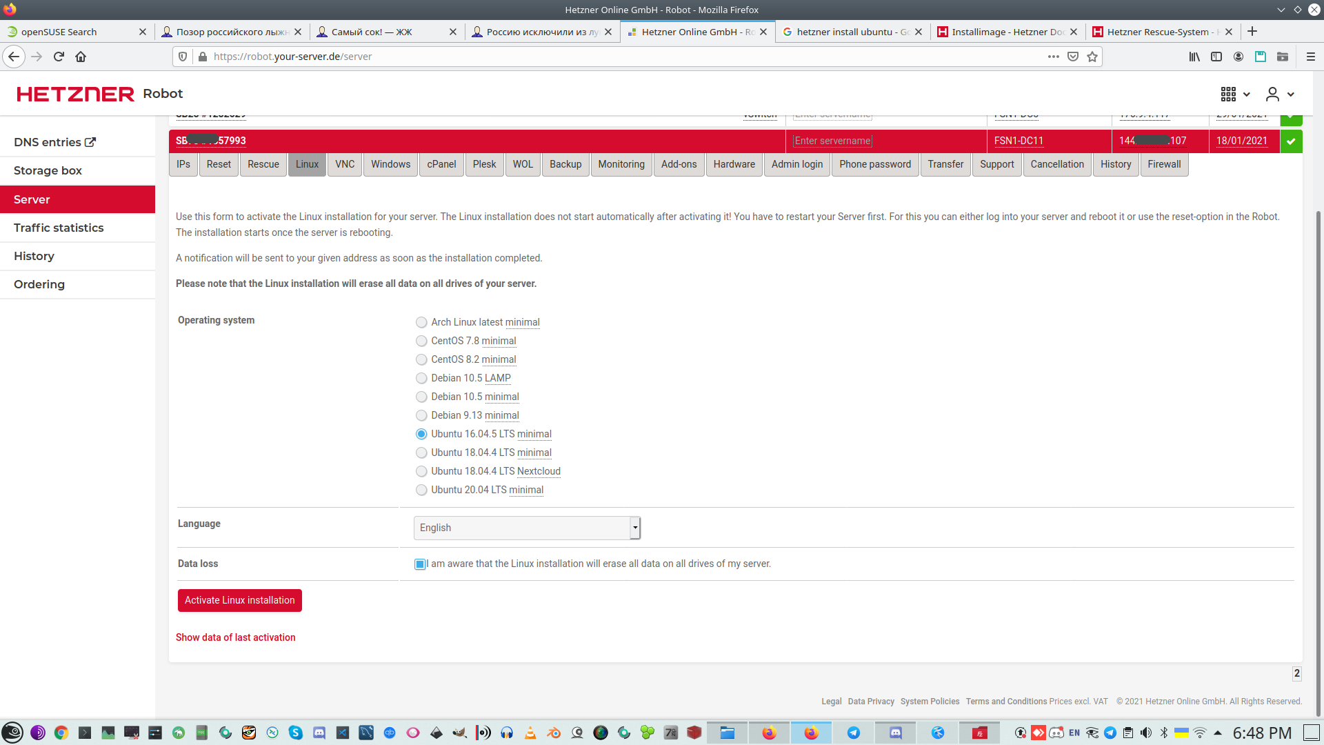
Task: Open Show data of last activation
Action: 235,637
